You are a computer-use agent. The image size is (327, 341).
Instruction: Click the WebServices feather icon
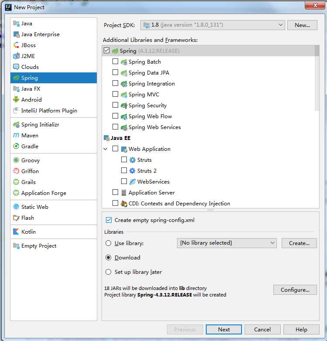(x=133, y=181)
